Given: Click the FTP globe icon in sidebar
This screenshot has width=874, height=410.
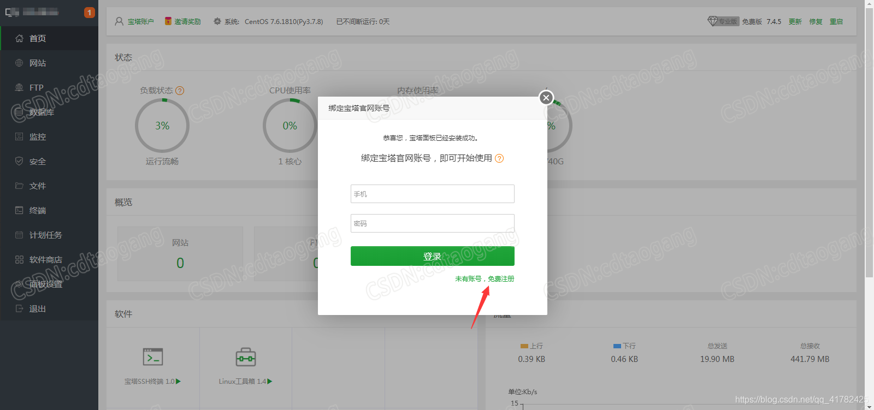Looking at the screenshot, I should click(x=19, y=87).
